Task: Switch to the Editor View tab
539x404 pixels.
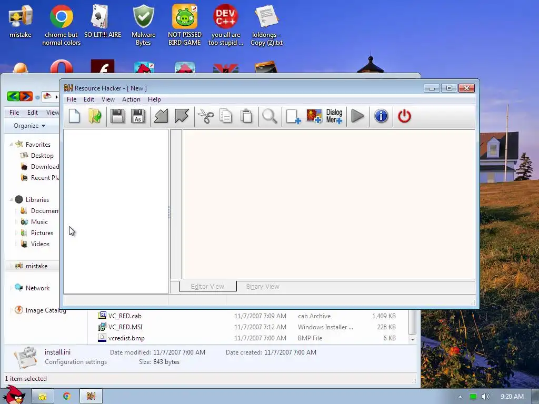Action: click(x=207, y=286)
